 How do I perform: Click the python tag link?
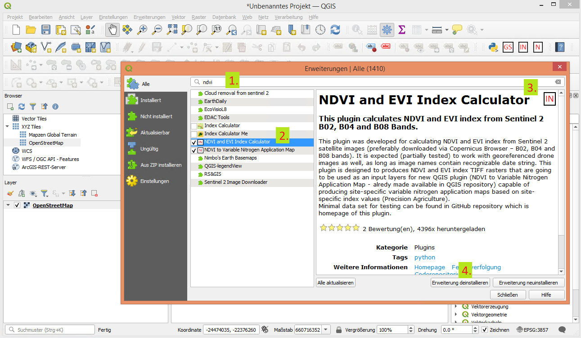pyautogui.click(x=425, y=258)
